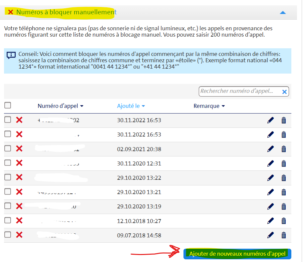The height and width of the screenshot is (262, 305).
Task: Sort by Remarque column
Action: click(x=209, y=106)
